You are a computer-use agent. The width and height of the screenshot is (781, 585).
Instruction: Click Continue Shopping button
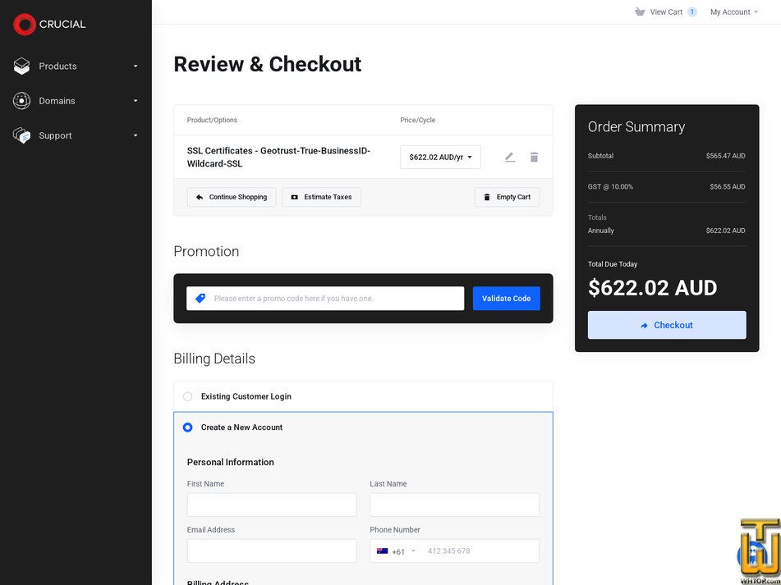point(231,197)
